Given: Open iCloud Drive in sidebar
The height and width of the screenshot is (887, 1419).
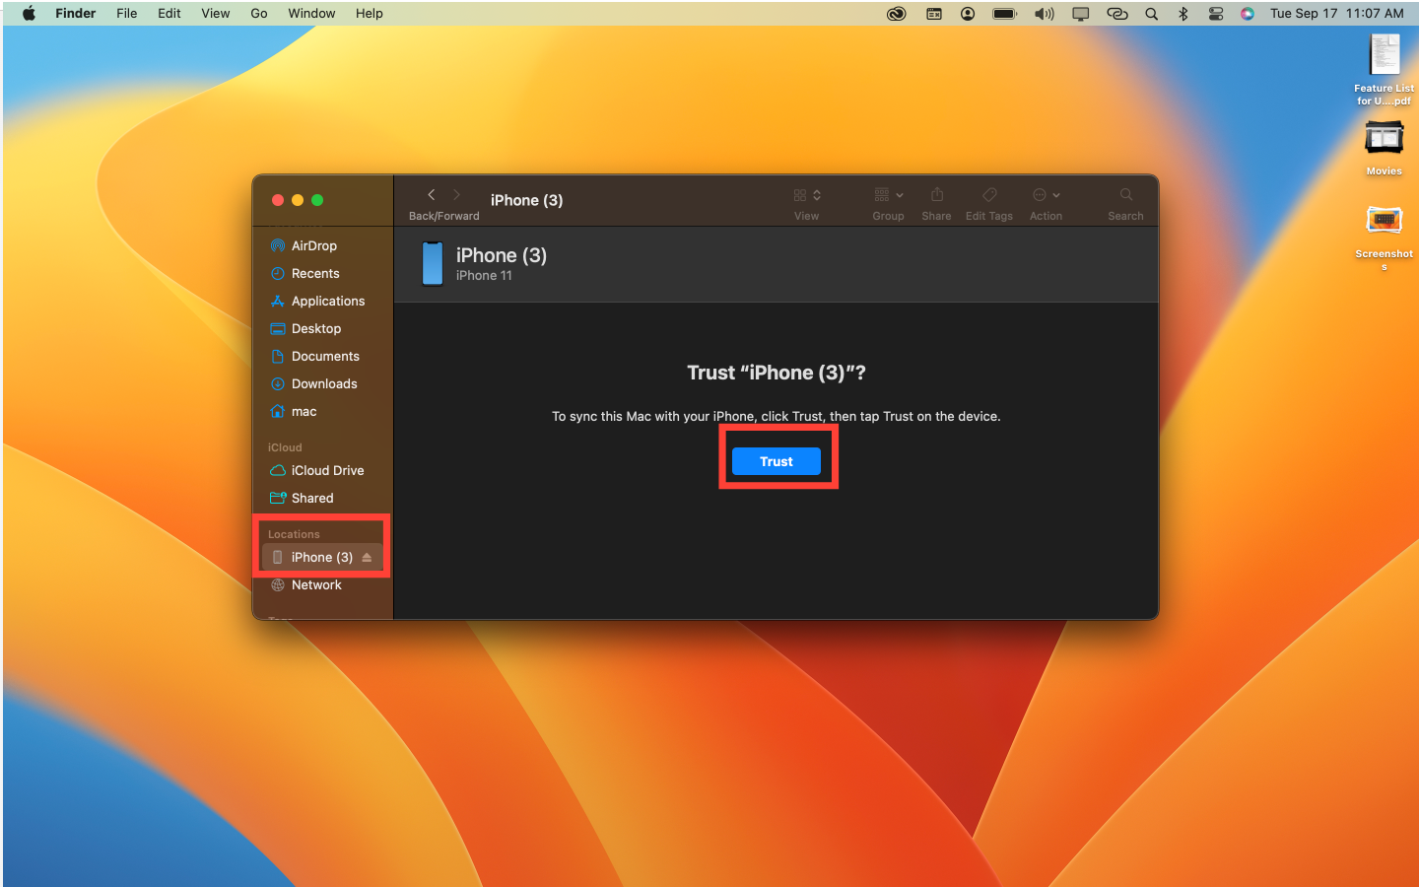Looking at the screenshot, I should (327, 470).
